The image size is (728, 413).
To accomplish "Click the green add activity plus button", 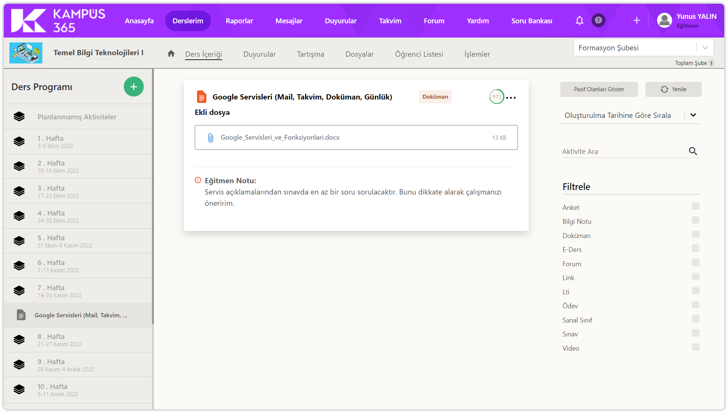I will [x=134, y=87].
